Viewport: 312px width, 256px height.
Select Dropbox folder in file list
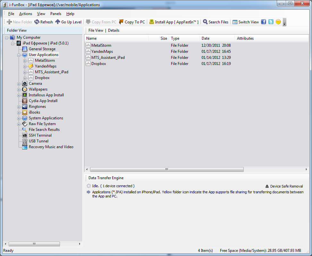[x=99, y=64]
